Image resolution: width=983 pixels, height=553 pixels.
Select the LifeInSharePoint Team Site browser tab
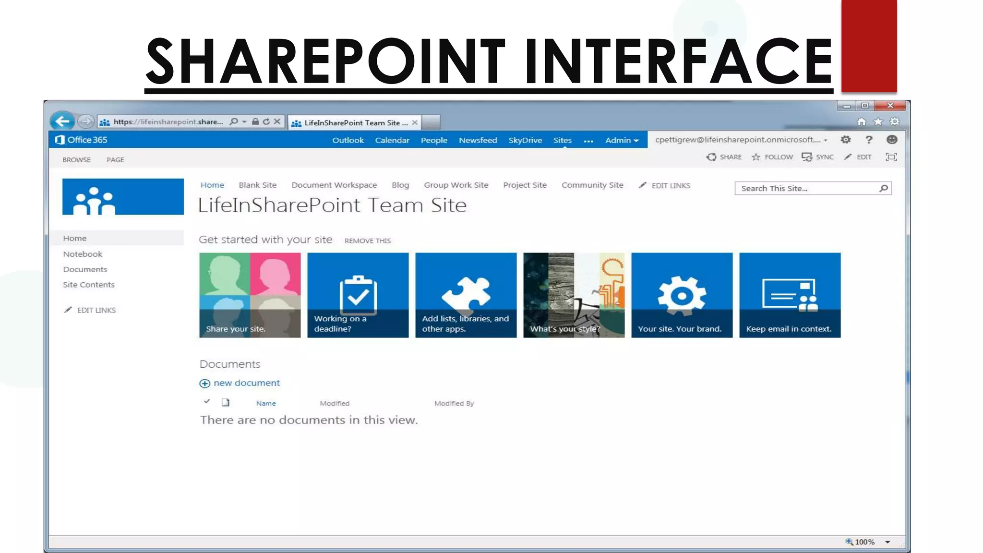coord(355,122)
